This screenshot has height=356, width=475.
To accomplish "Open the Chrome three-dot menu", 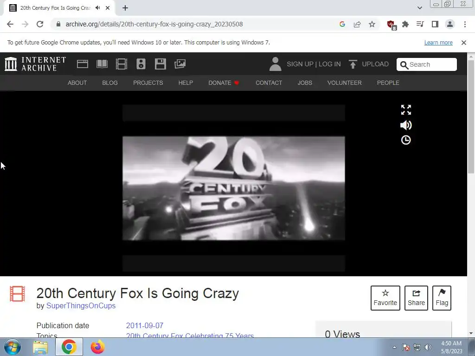I will tap(465, 24).
